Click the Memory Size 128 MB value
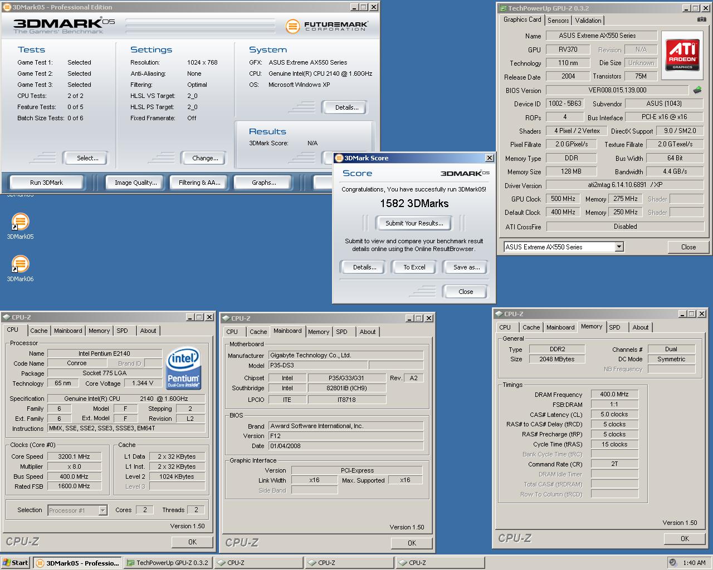This screenshot has width=713, height=570. click(x=571, y=172)
